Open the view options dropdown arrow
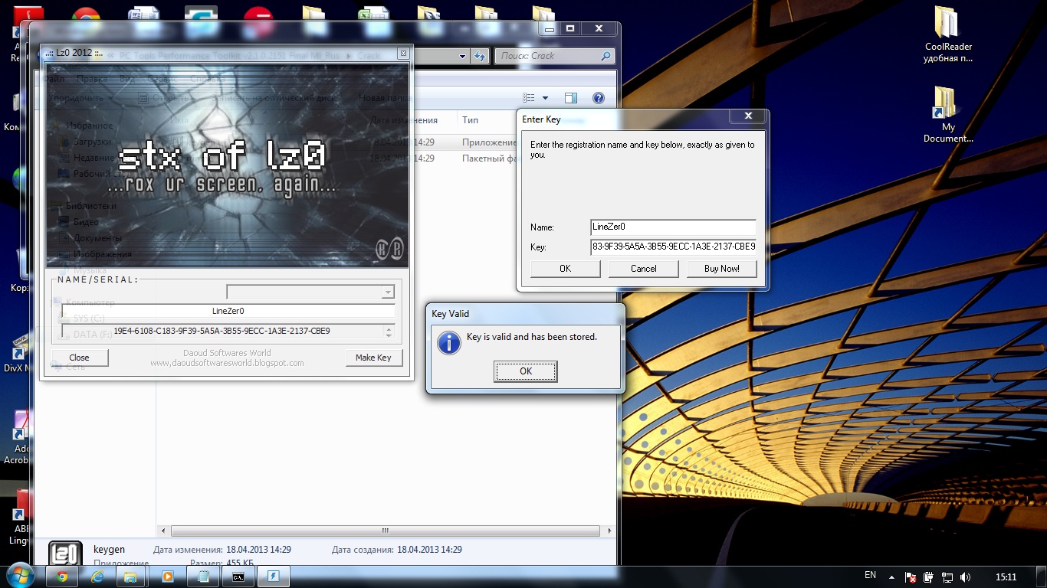Viewport: 1047px width, 588px height. 545,98
